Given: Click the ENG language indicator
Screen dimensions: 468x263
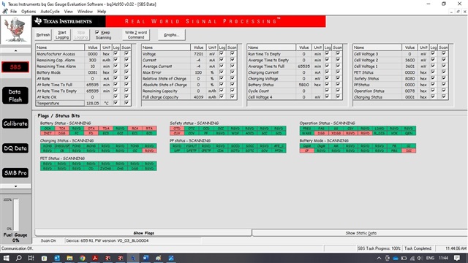Looking at the screenshot, I should pyautogui.click(x=430, y=258).
